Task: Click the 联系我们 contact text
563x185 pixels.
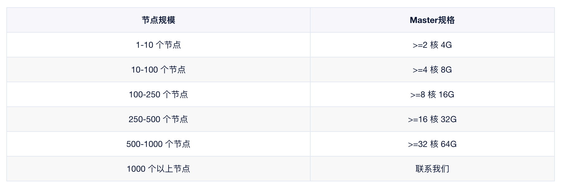Action: (x=432, y=169)
